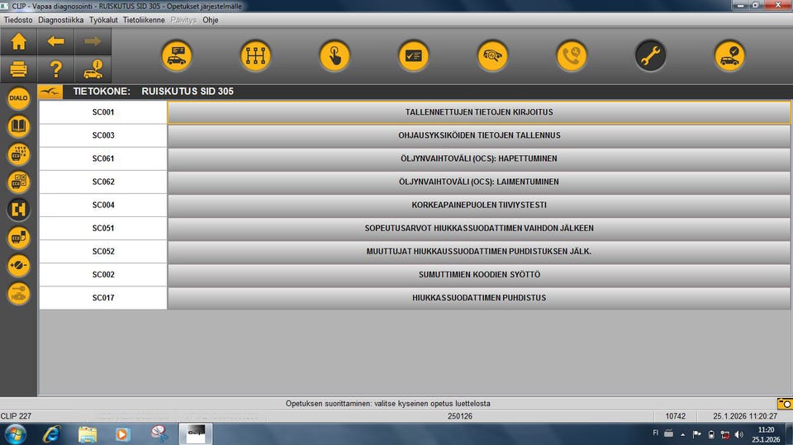Screen dimensions: 793x445
Task: Show hidden system tray icons arrow
Action: tap(683, 434)
